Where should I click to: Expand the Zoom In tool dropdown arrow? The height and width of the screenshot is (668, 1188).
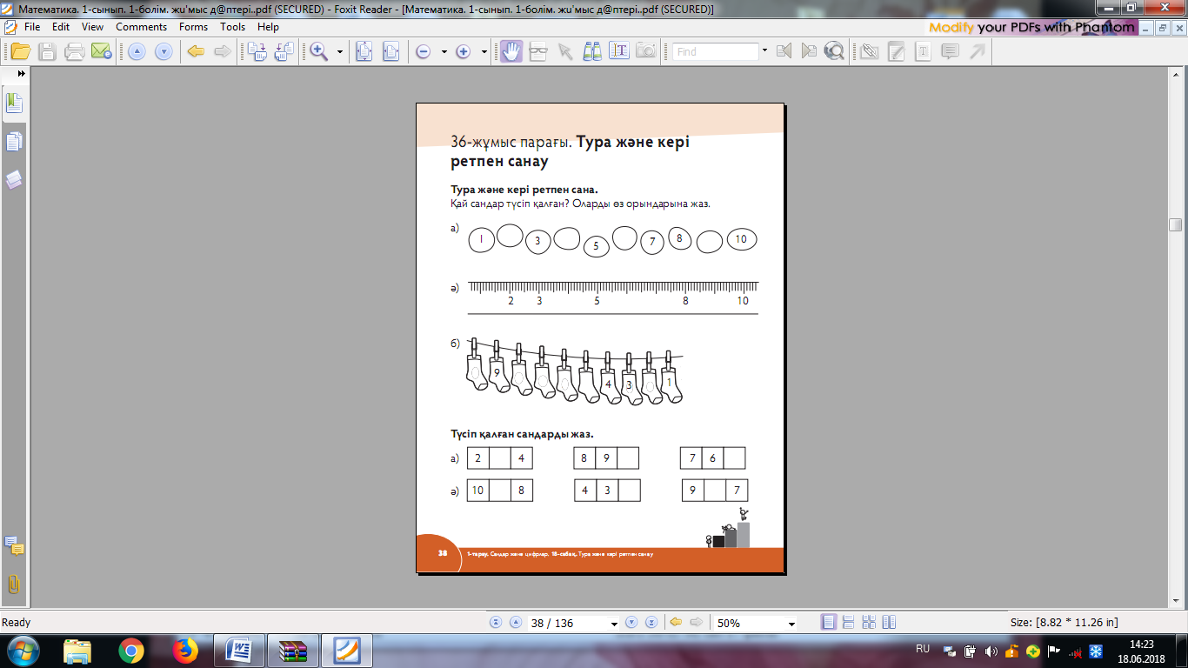click(339, 52)
